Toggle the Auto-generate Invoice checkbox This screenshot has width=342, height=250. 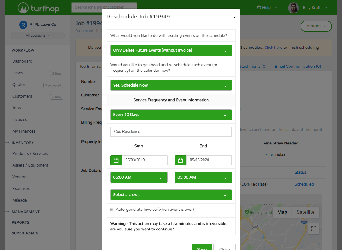112,210
